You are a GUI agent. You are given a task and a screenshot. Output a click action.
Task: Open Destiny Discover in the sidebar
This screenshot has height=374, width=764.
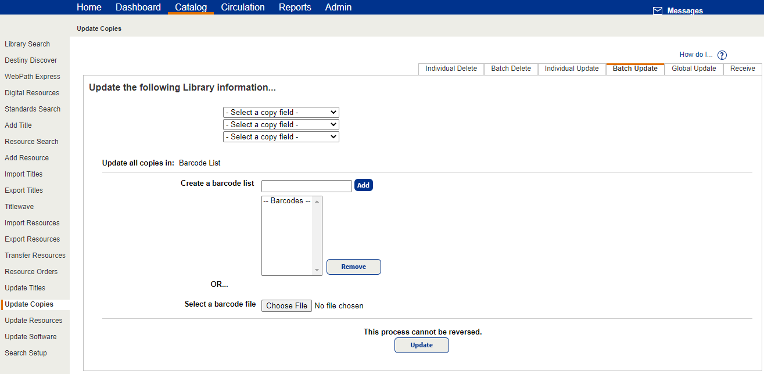pos(31,60)
